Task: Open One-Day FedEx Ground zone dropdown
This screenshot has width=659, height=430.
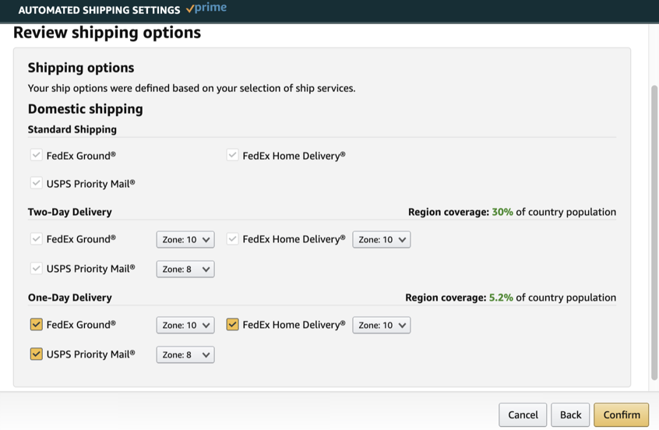Action: pos(185,326)
